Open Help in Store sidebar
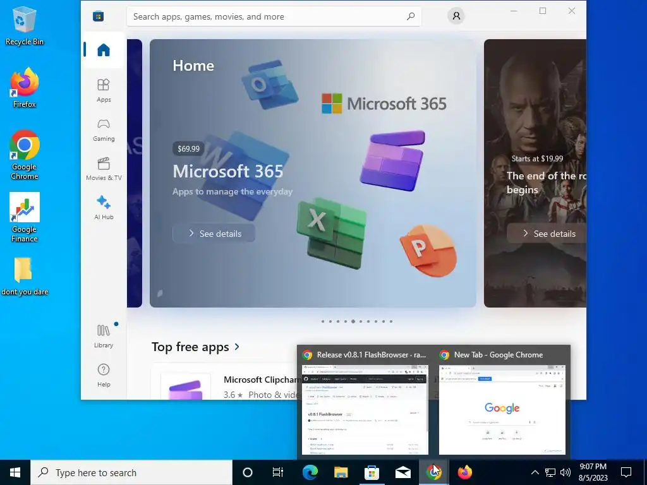This screenshot has width=647, height=485. pyautogui.click(x=104, y=375)
